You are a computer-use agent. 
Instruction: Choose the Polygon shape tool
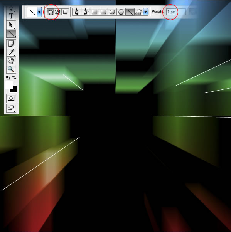point(121,12)
